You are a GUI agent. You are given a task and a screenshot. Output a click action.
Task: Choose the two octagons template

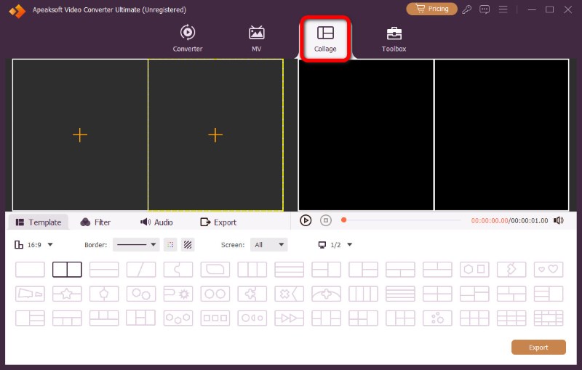pos(215,294)
